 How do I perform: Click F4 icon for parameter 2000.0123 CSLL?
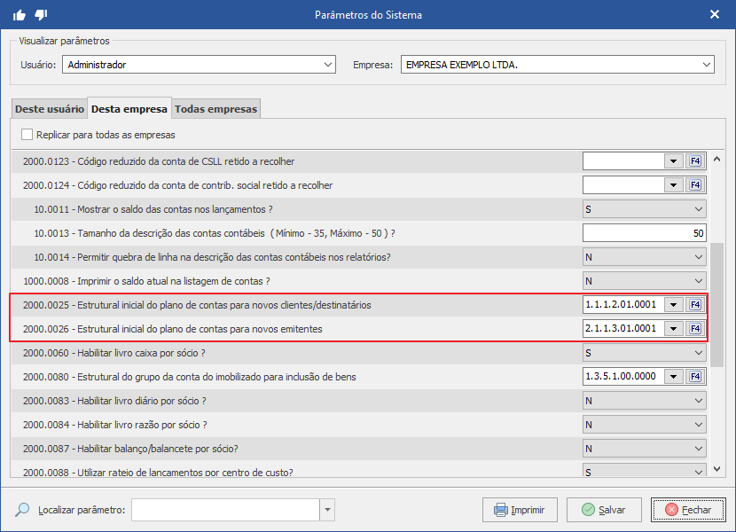[695, 161]
